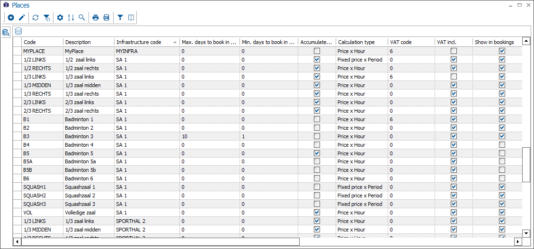The height and width of the screenshot is (249, 534).
Task: Toggle the split columns panel icon
Action: point(131,18)
